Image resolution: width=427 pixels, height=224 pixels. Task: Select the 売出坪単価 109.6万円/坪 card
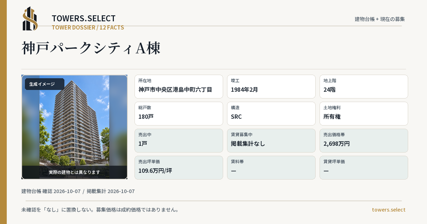[179, 167]
